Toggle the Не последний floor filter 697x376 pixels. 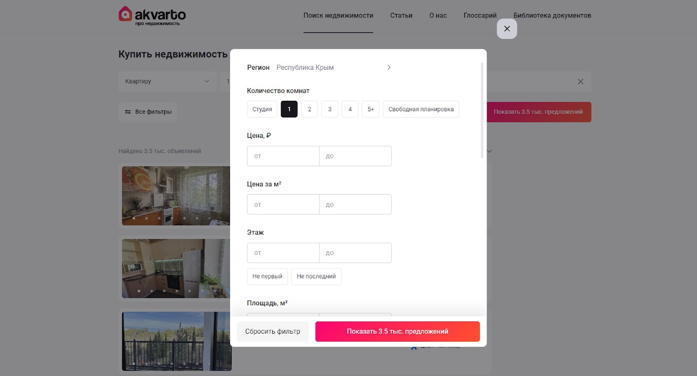click(x=316, y=277)
